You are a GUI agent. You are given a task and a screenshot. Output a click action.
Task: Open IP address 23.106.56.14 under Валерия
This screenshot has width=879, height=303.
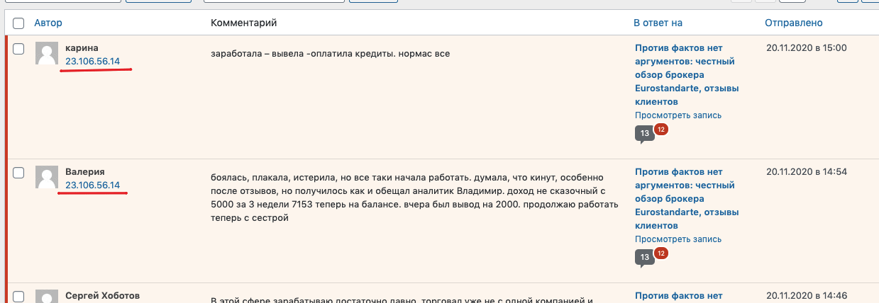pos(92,185)
